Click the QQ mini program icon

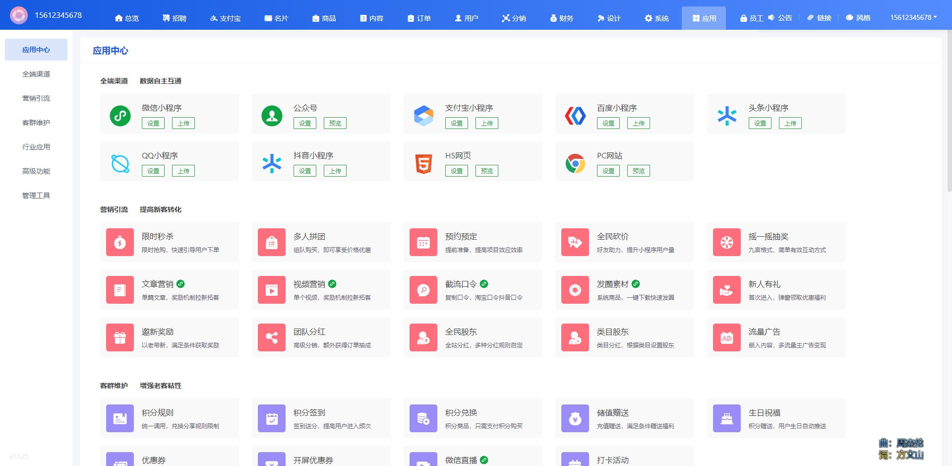[x=120, y=163]
